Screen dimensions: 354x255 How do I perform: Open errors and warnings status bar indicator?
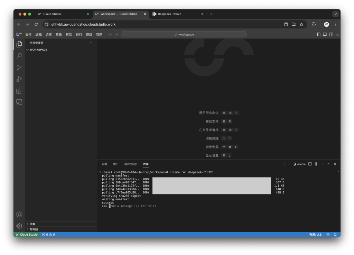(x=48, y=235)
